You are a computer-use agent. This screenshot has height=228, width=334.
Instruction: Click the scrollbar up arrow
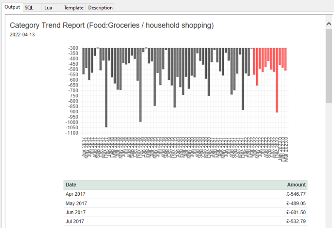click(x=329, y=24)
